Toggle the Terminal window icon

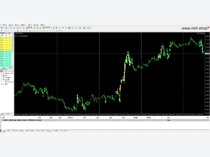point(20,27)
